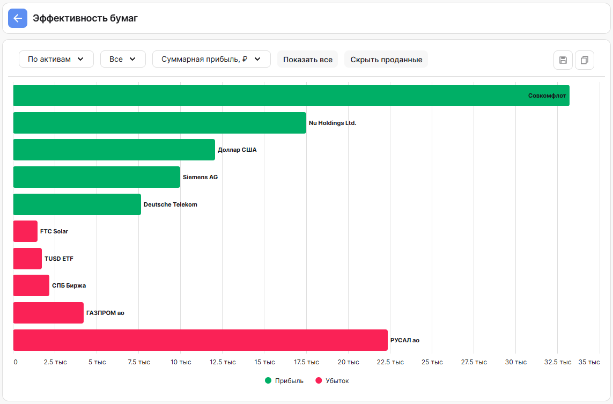
Task: Copy the chart using the copy icon
Action: click(x=585, y=60)
